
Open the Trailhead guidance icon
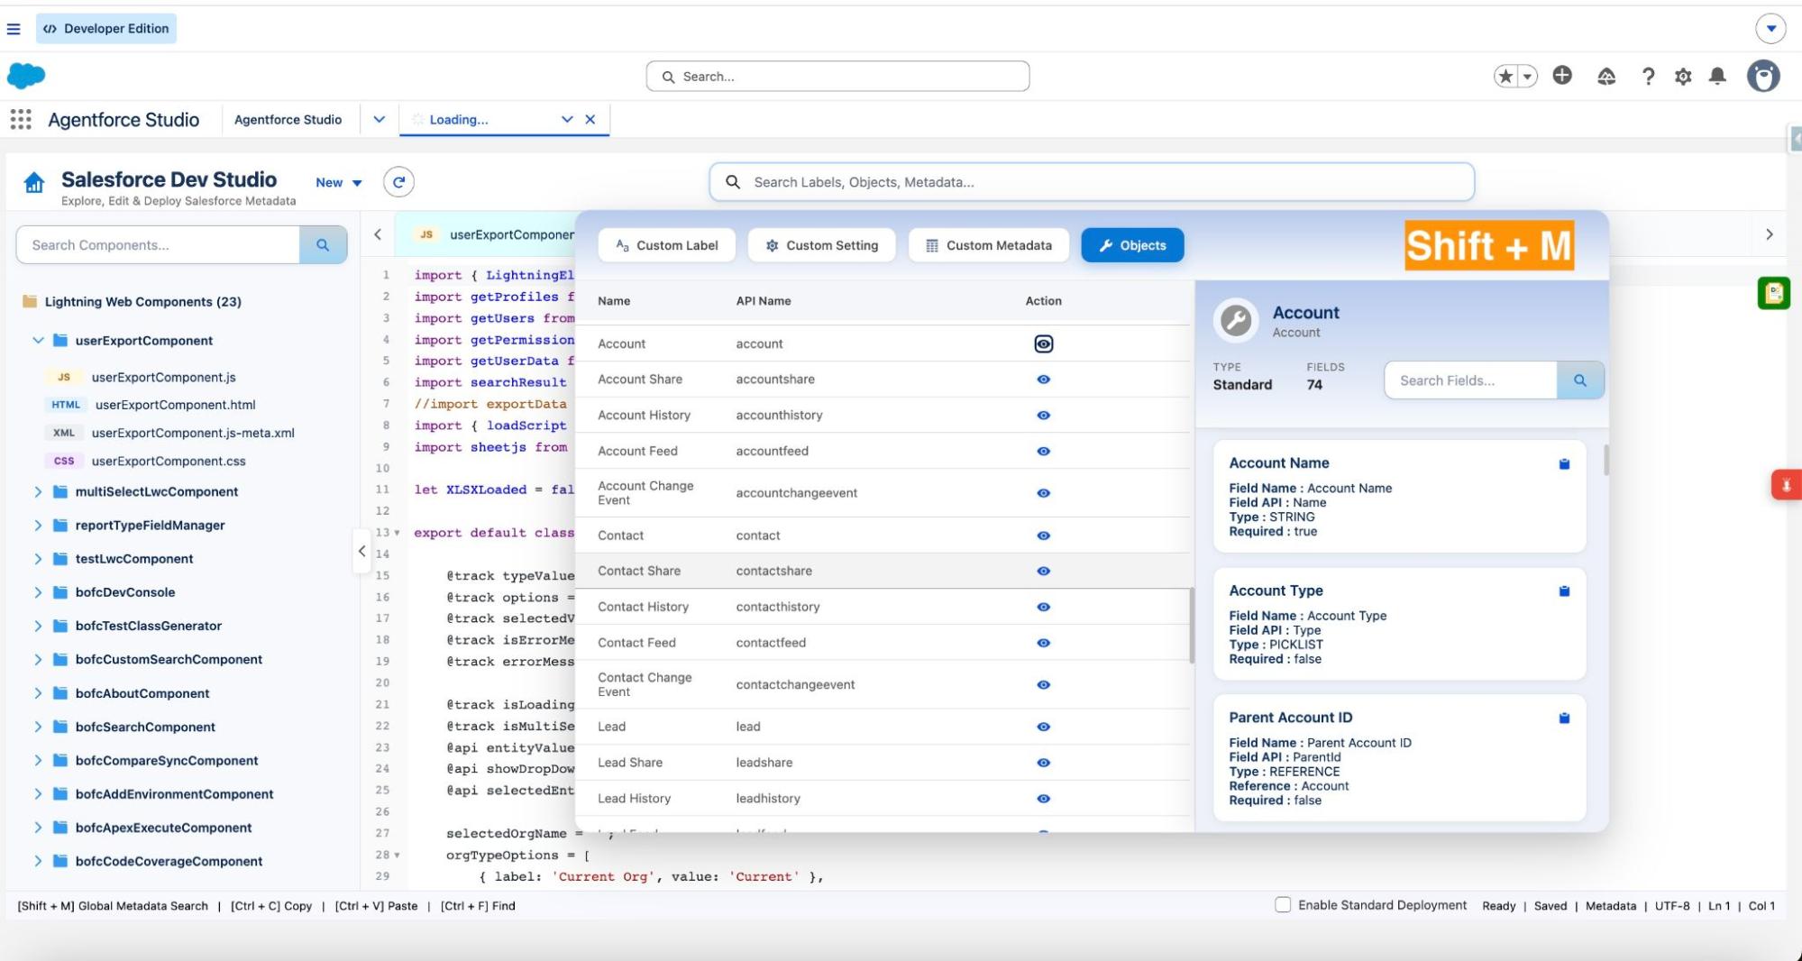(x=1606, y=77)
